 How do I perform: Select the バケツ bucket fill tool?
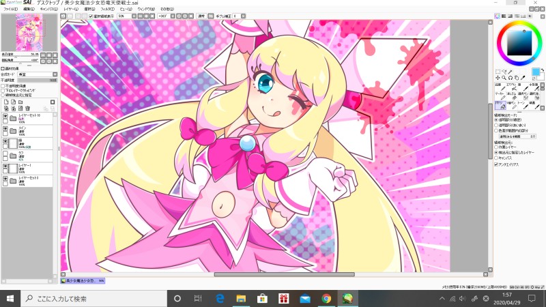[500, 106]
